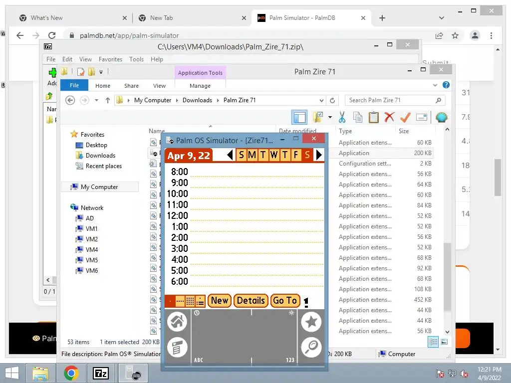Switch to details view icon in status bar
Image resolution: width=511 pixels, height=383 pixels.
[433, 342]
